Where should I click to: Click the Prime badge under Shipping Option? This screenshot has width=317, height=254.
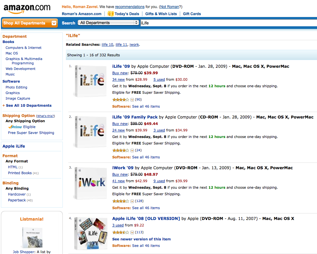click(x=15, y=127)
